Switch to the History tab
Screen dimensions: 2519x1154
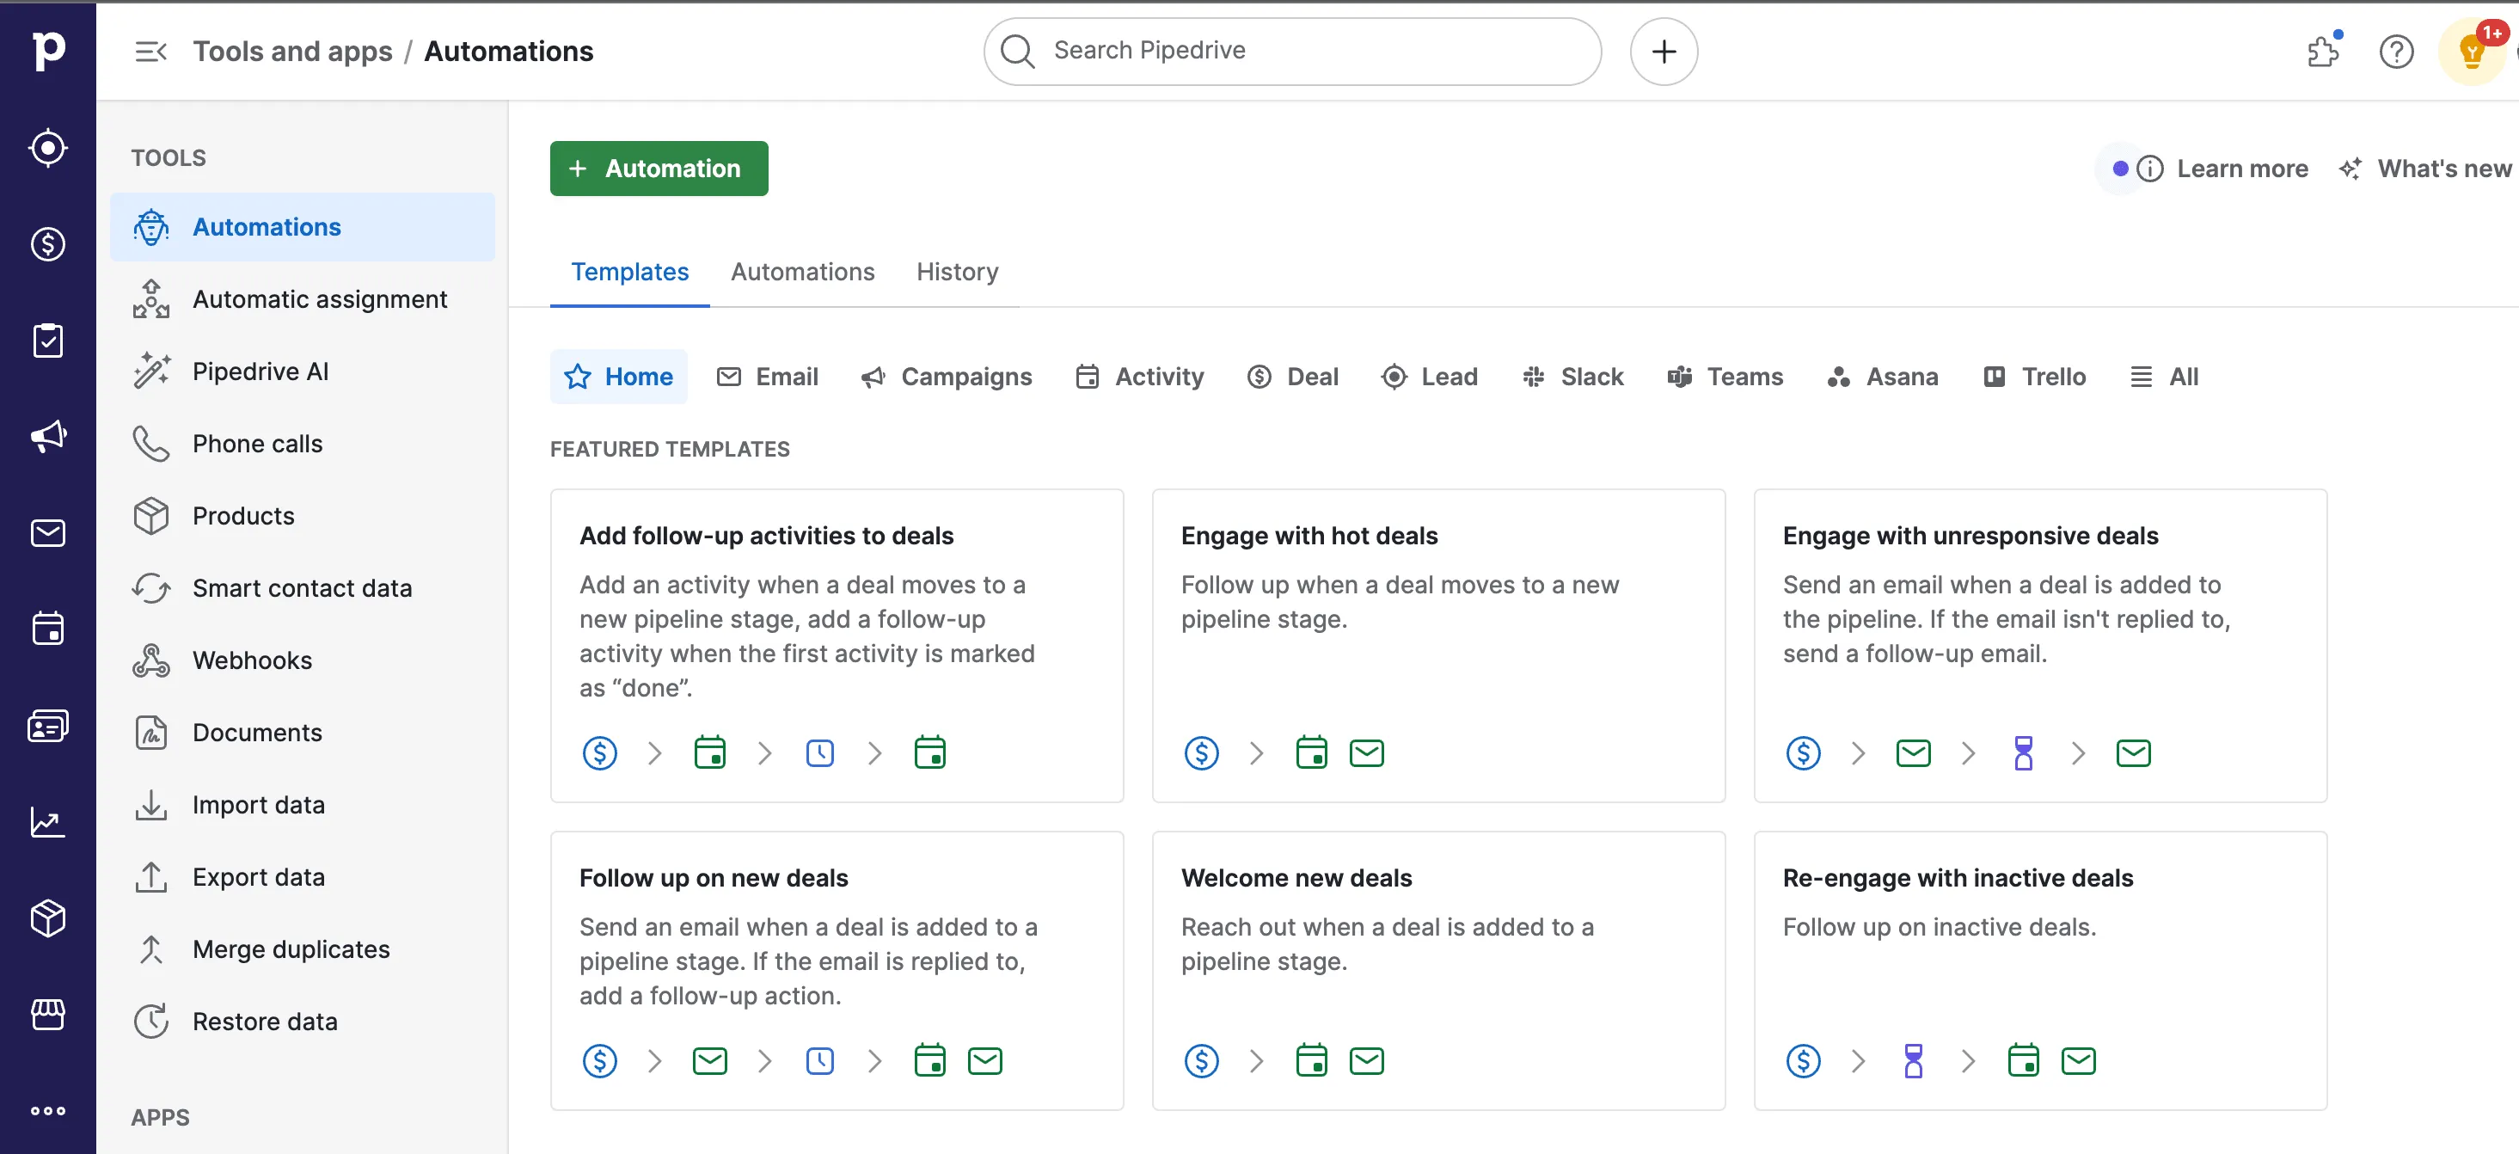958,272
